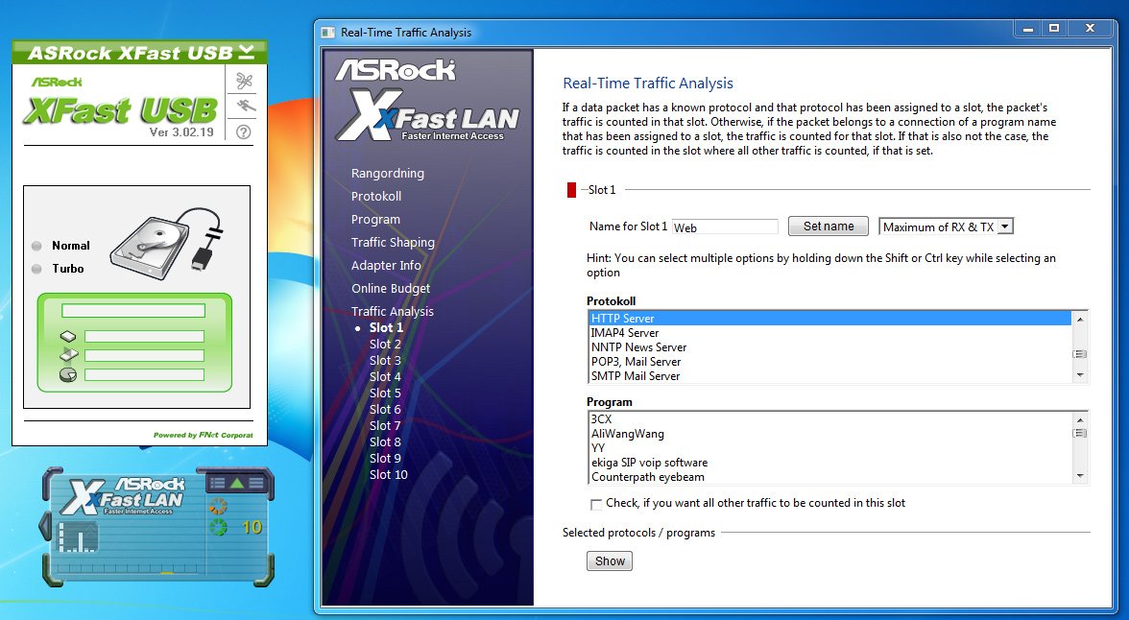The width and height of the screenshot is (1129, 620).
Task: Click the green arrow icon on XFast LAN widget
Action: [237, 483]
